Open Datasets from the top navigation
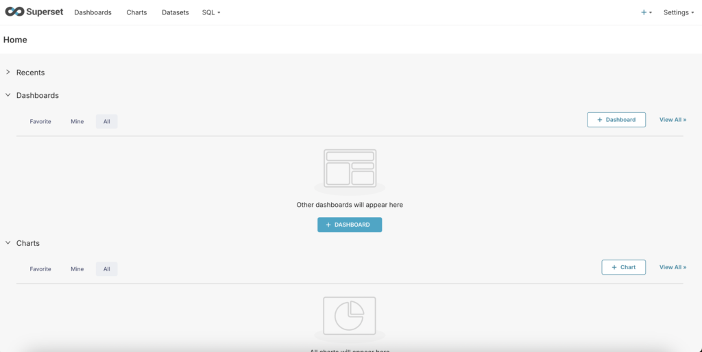The width and height of the screenshot is (702, 352). pos(175,12)
